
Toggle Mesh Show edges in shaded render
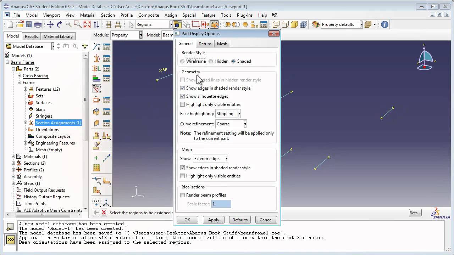click(x=183, y=168)
